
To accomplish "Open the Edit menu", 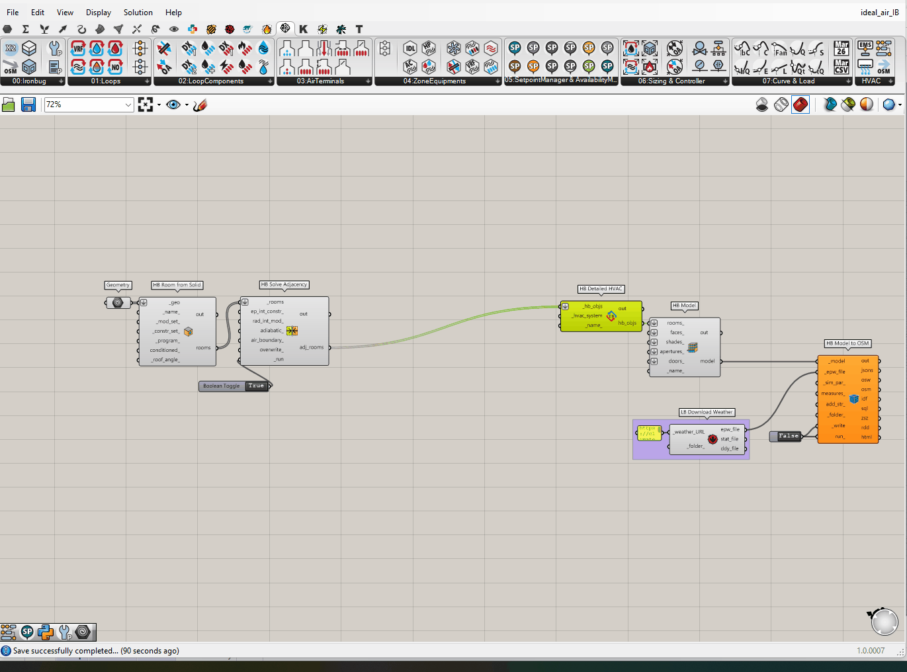I will [x=38, y=13].
